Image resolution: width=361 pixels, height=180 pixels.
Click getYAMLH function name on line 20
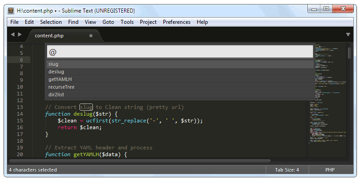tap(86, 154)
